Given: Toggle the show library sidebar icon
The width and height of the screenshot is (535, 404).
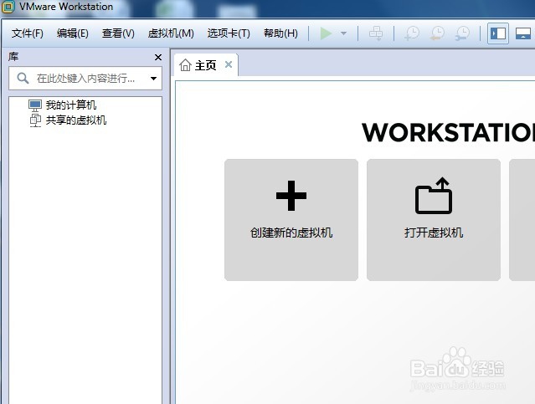Looking at the screenshot, I should pos(498,33).
